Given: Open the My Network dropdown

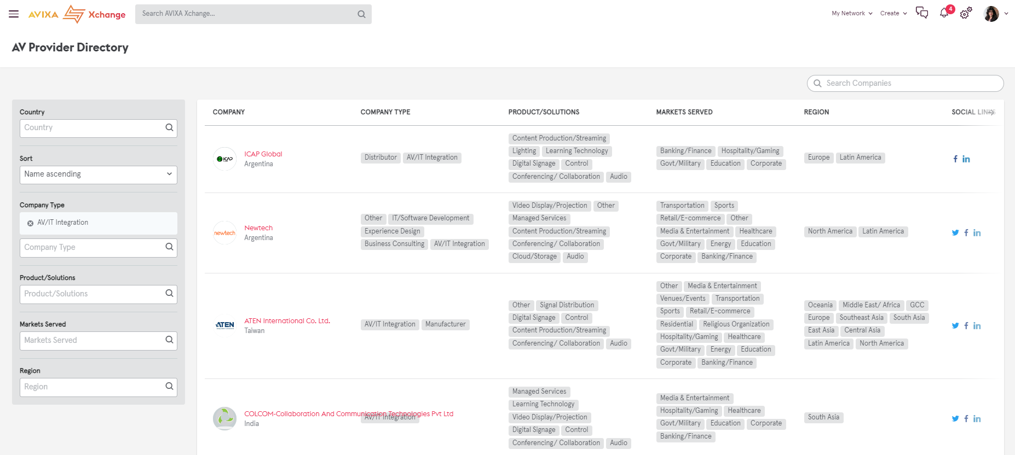Looking at the screenshot, I should tap(852, 13).
